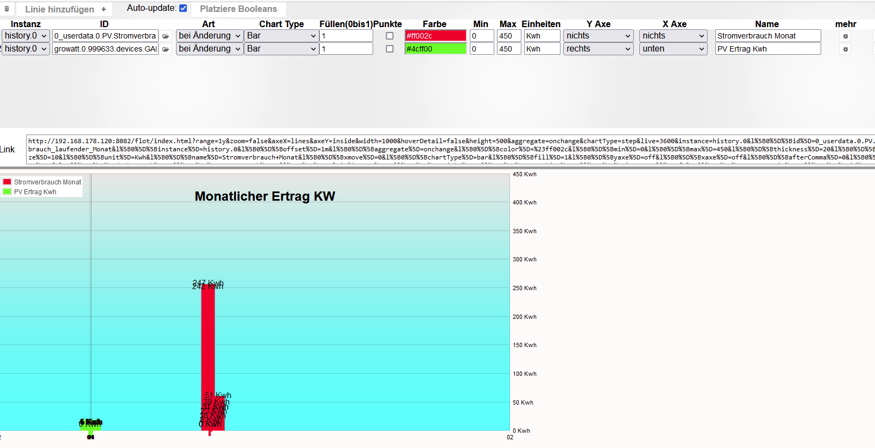Click the Min field of Stromverbrauch Monat row
The height and width of the screenshot is (448, 875).
482,36
